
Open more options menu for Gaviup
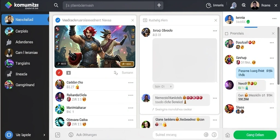pyautogui.click(x=272, y=58)
